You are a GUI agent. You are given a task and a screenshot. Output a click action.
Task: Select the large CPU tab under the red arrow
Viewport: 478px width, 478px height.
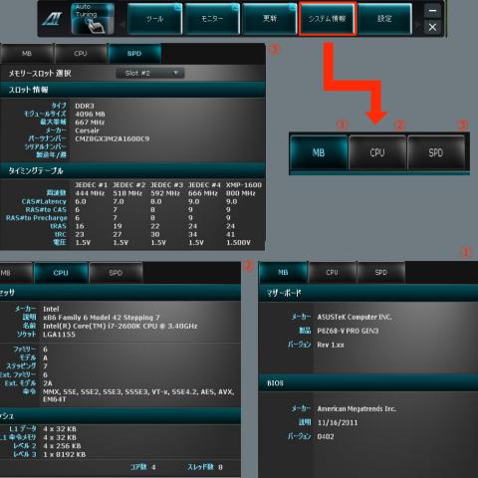[377, 152]
